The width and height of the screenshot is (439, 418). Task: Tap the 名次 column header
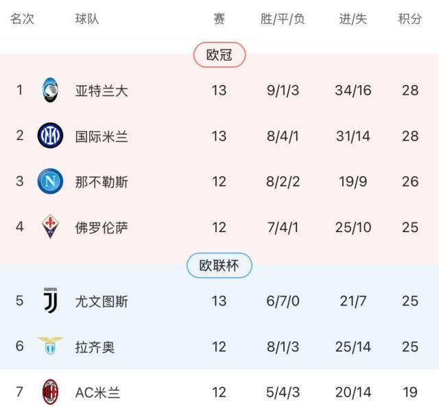click(x=22, y=19)
